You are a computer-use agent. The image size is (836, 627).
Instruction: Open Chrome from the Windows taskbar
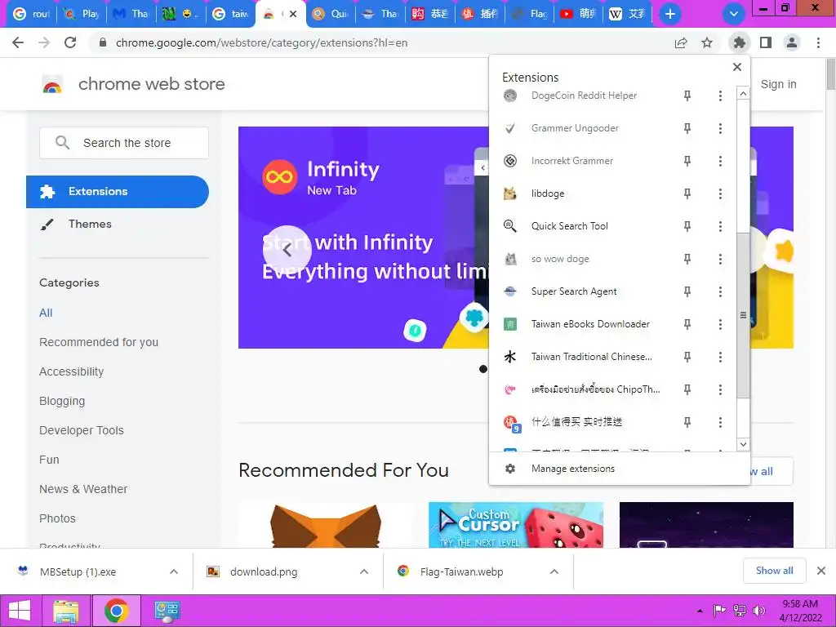[x=116, y=611]
